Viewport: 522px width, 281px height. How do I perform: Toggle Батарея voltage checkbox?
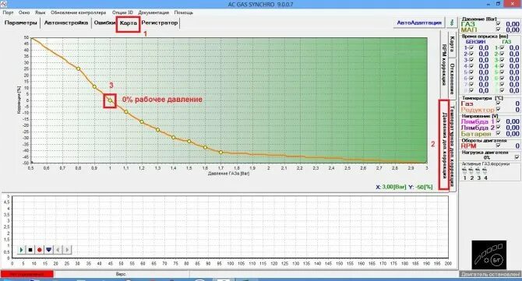[499, 133]
